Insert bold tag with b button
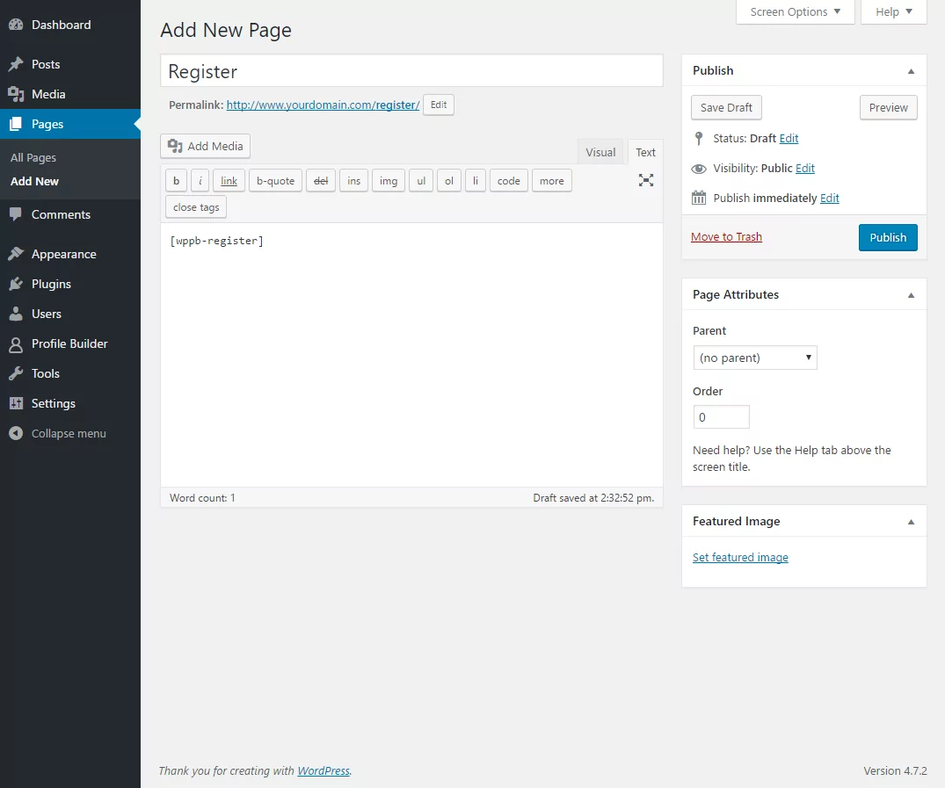945x788 pixels. click(176, 181)
